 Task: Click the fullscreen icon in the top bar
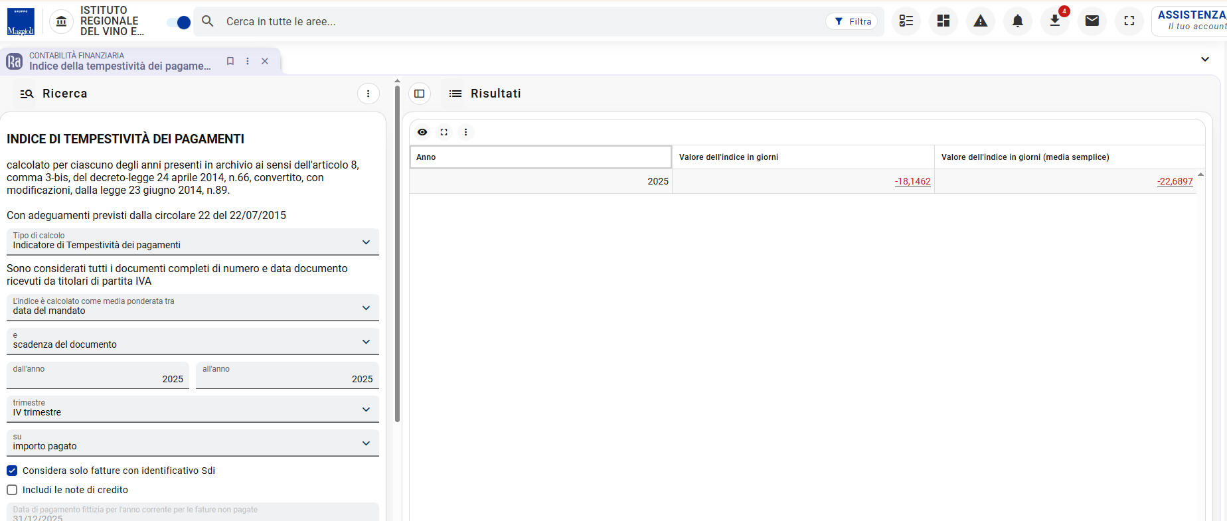pyautogui.click(x=1129, y=21)
